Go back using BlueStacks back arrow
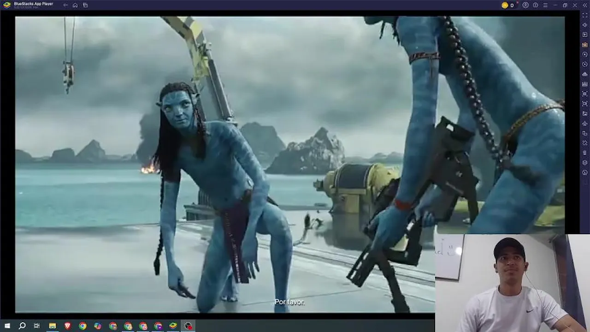590x332 pixels. pos(65,5)
